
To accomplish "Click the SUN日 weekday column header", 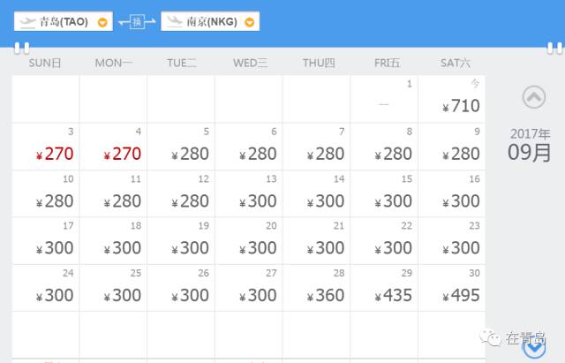I will click(x=45, y=63).
